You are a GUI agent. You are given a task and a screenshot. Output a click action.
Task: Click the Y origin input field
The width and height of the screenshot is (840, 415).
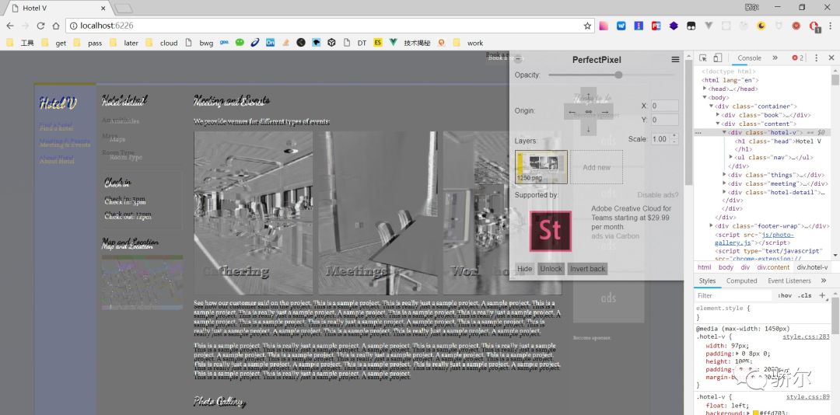point(664,120)
